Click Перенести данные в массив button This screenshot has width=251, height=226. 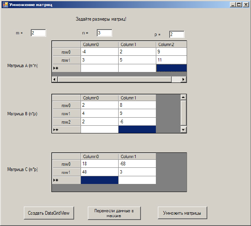point(114,213)
